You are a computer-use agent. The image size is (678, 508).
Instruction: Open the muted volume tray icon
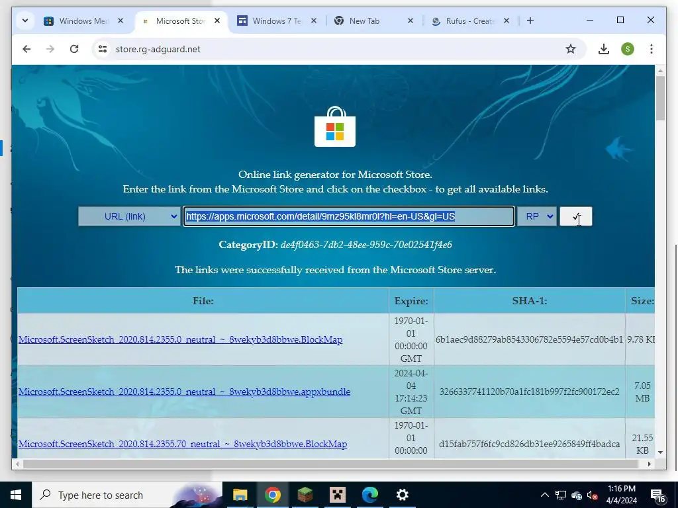point(593,495)
